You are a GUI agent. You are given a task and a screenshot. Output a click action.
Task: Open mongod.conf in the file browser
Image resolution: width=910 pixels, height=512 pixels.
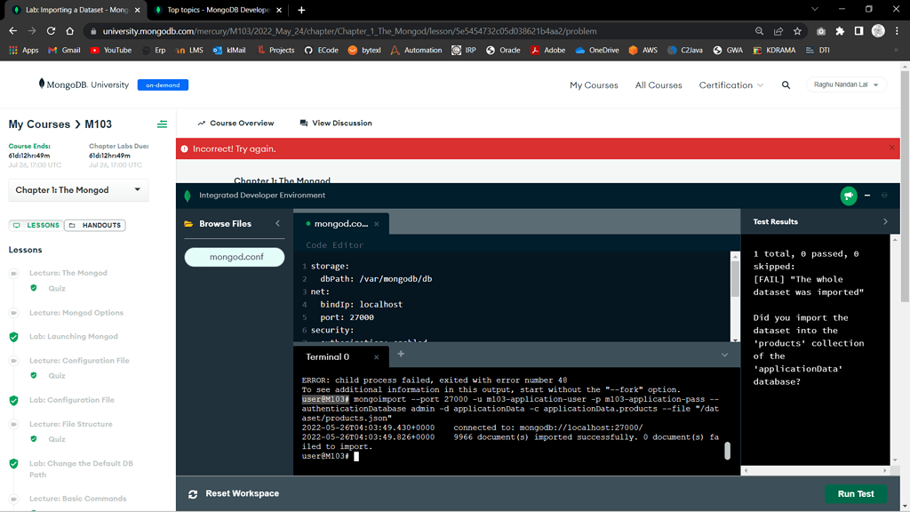[235, 257]
